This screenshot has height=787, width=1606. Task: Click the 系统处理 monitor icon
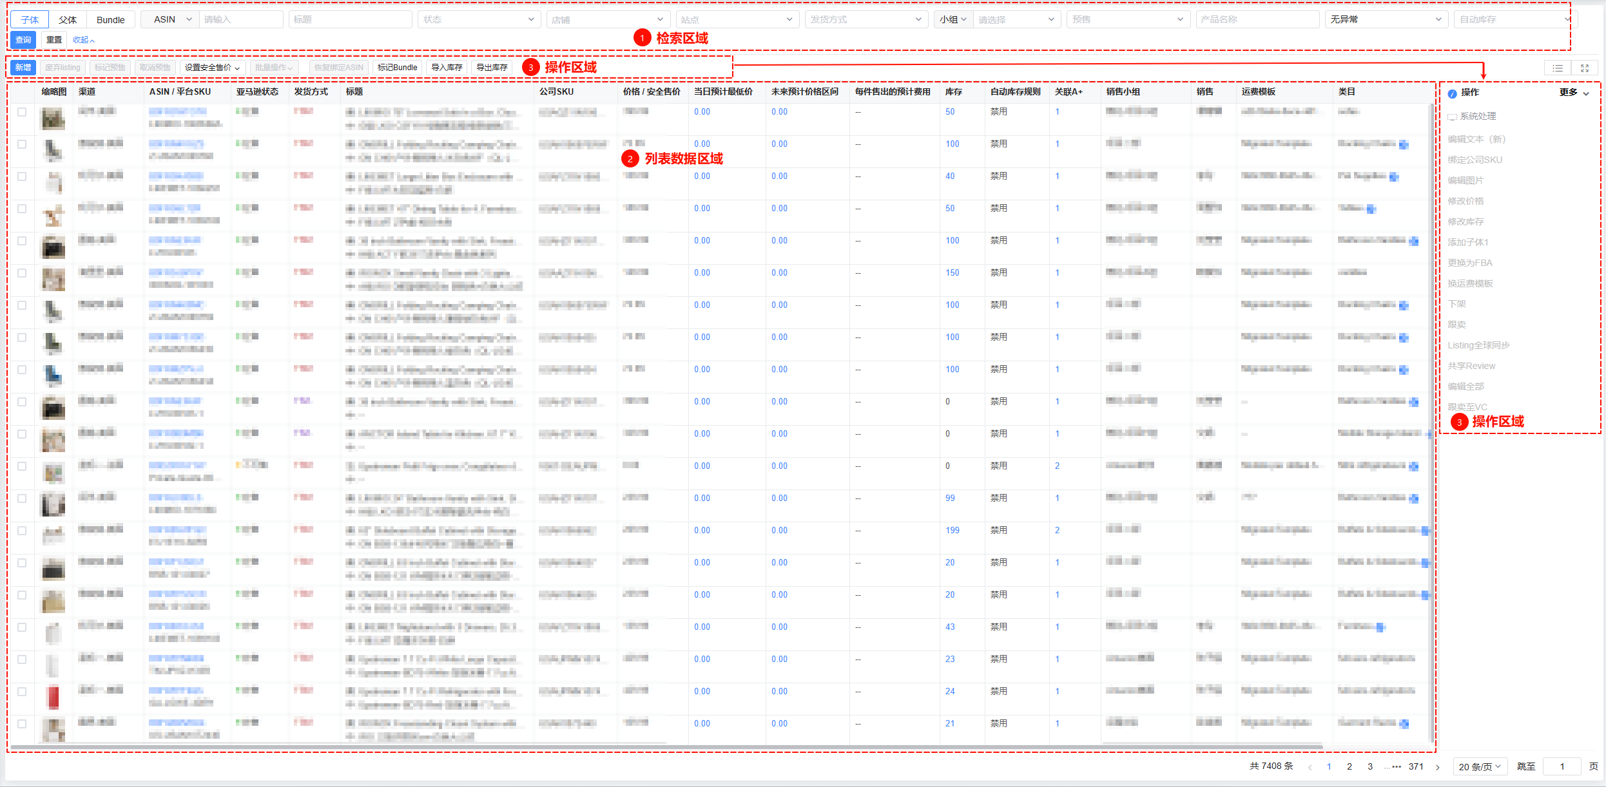tap(1452, 117)
